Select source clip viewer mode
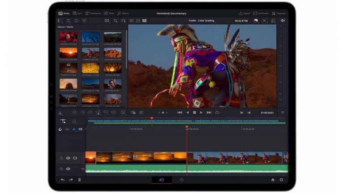The height and width of the screenshot is (193, 344). 131,21
